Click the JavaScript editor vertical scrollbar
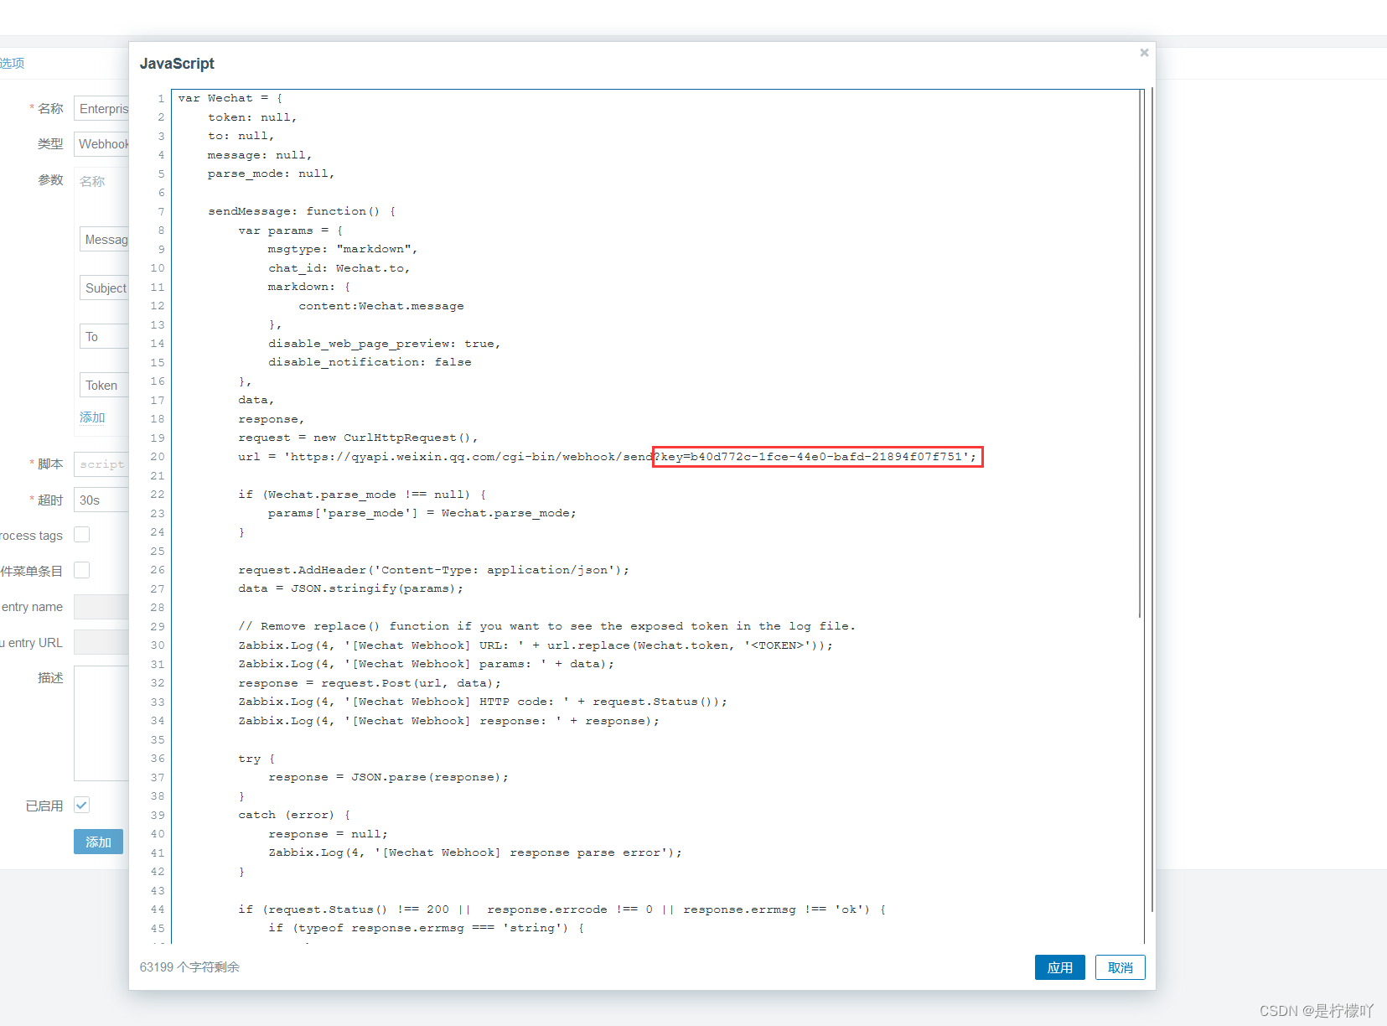Screen dimensions: 1387x1026 point(1140,354)
